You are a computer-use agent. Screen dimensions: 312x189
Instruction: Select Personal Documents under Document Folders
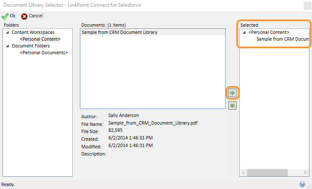pos(44,53)
